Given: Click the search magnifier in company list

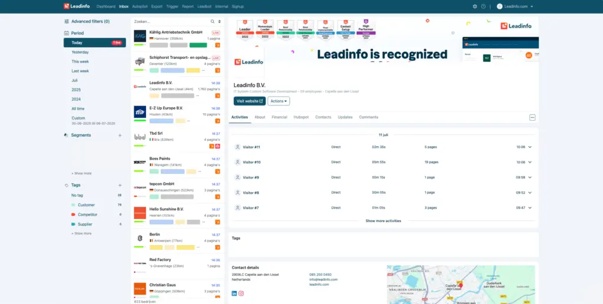Looking at the screenshot, I should click(213, 22).
